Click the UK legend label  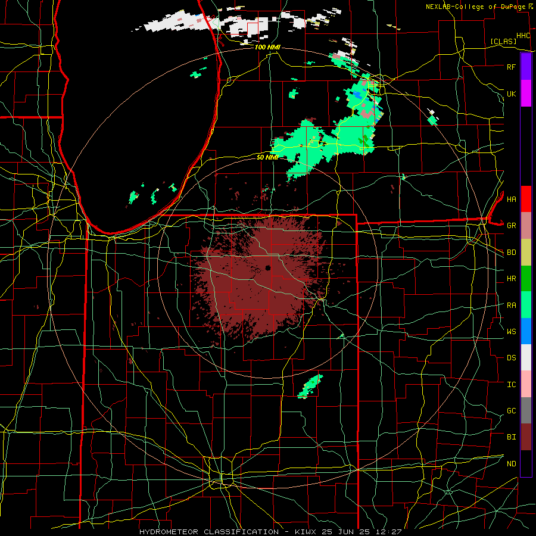[511, 94]
